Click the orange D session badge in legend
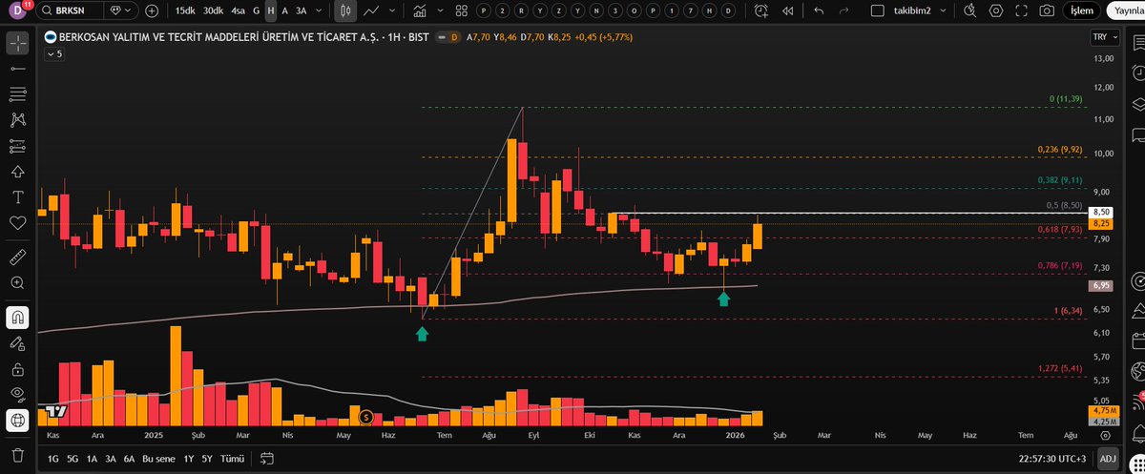The height and width of the screenshot is (474, 1145). pyautogui.click(x=454, y=37)
